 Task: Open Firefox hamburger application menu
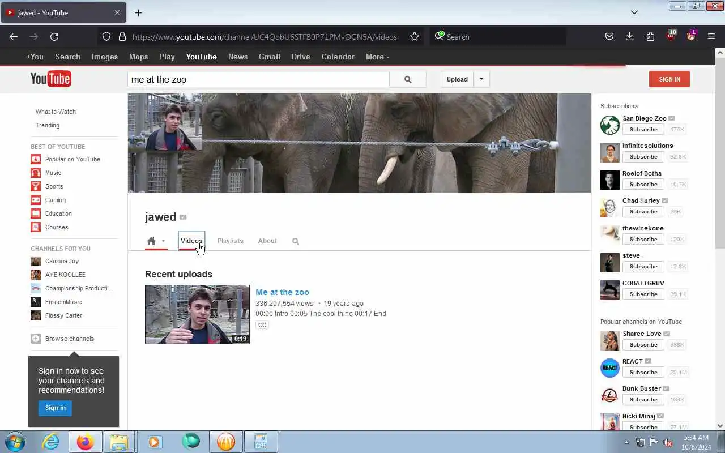pos(711,37)
